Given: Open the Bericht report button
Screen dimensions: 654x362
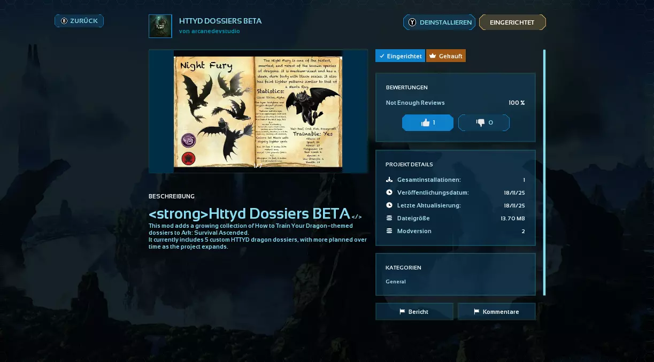Looking at the screenshot, I should pos(414,312).
